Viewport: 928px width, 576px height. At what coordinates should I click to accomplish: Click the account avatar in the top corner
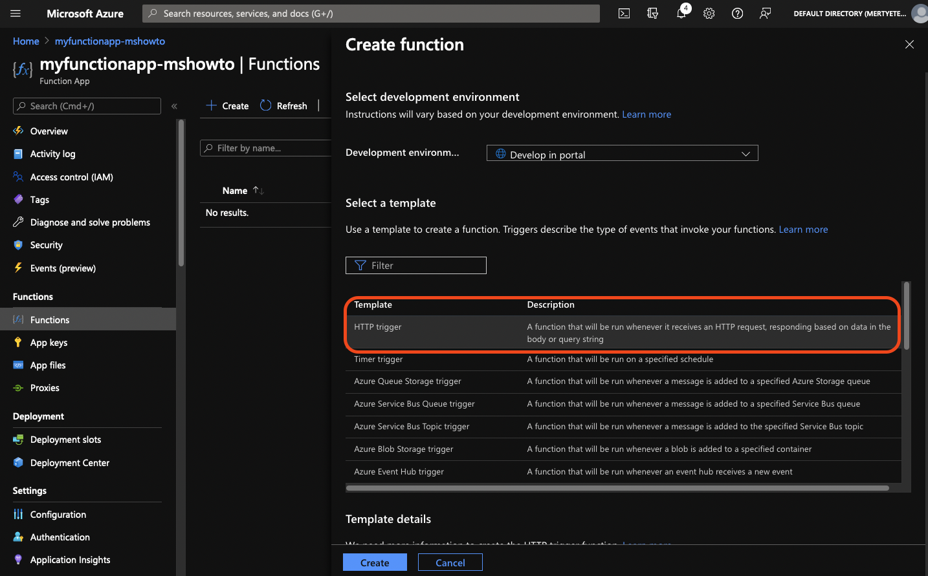click(920, 14)
